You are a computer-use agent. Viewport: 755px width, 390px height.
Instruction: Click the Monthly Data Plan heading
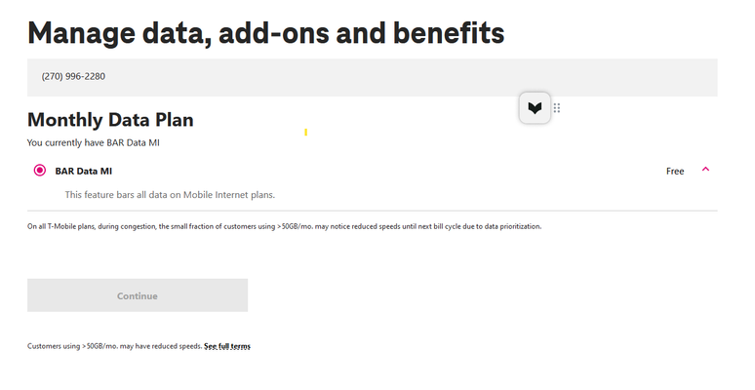[x=110, y=120]
